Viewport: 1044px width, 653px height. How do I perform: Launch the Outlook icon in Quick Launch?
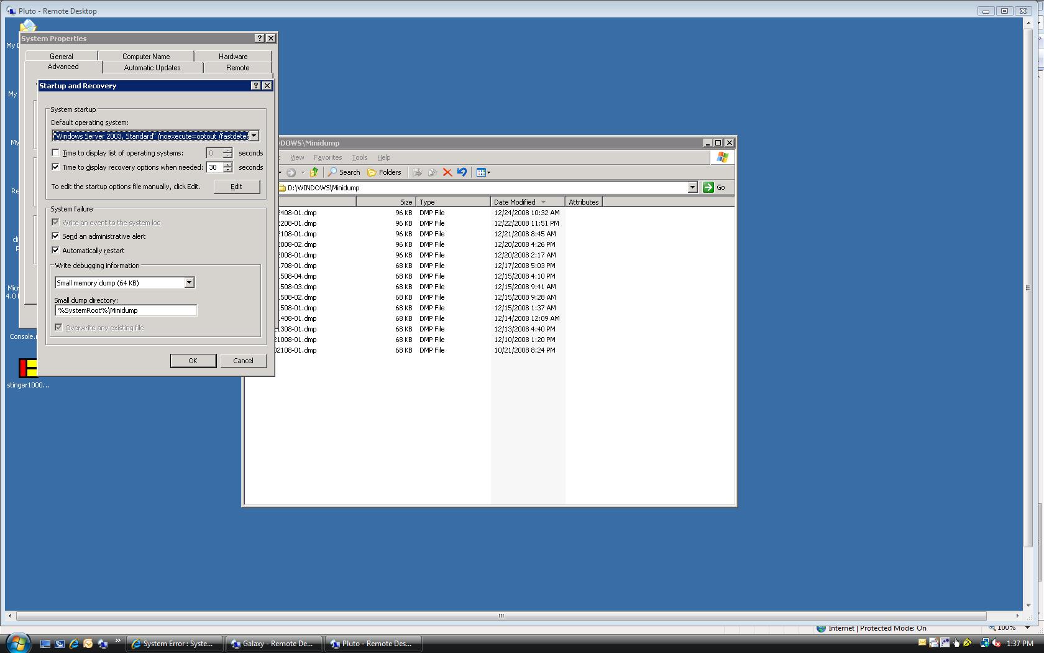[88, 644]
